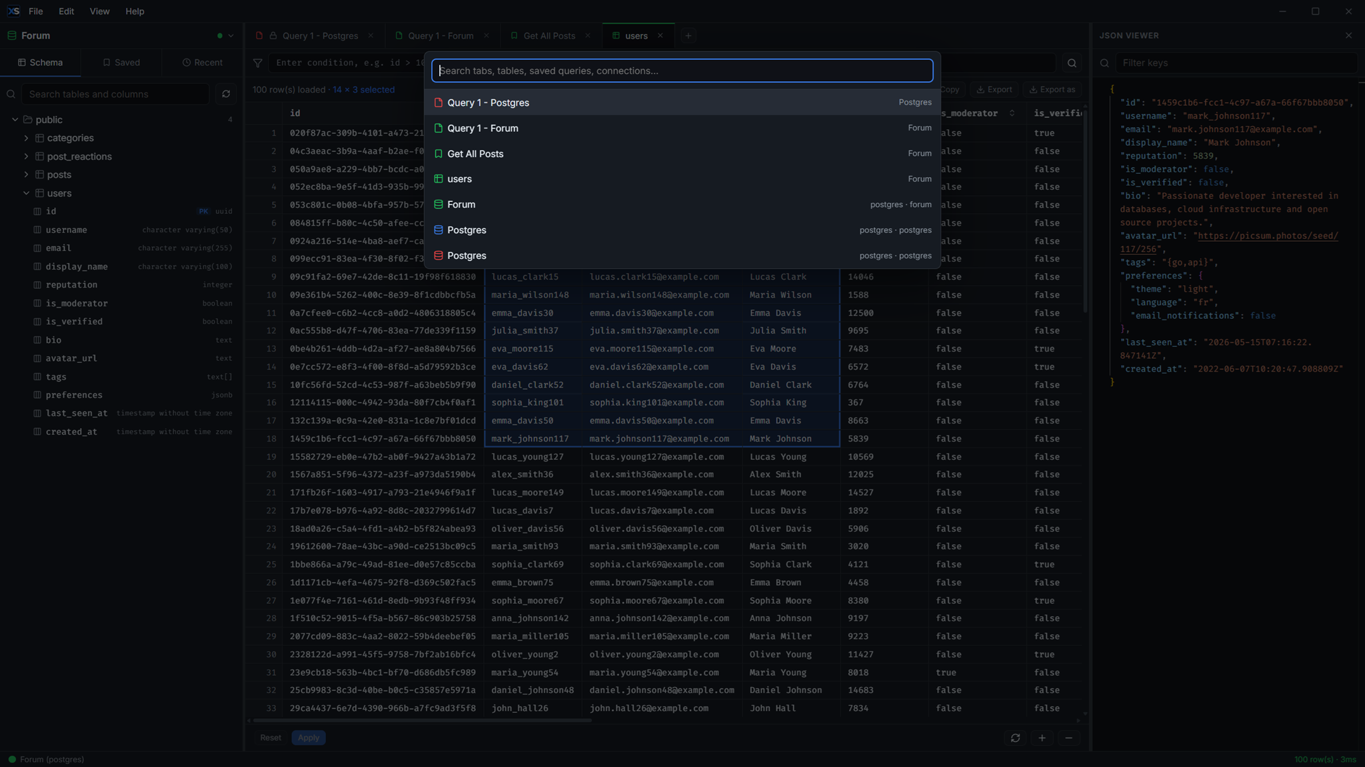Image resolution: width=1365 pixels, height=767 pixels.
Task: Open the Query 1 - Forum tab
Action: point(441,36)
